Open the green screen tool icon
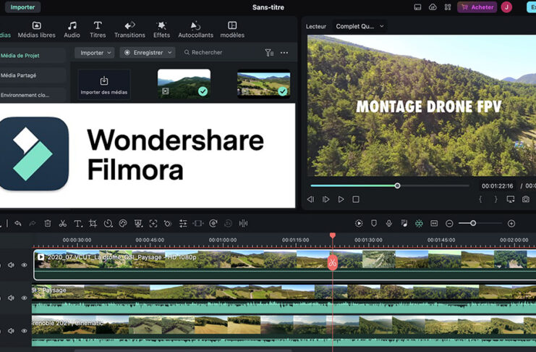This screenshot has width=536, height=352. click(x=138, y=224)
